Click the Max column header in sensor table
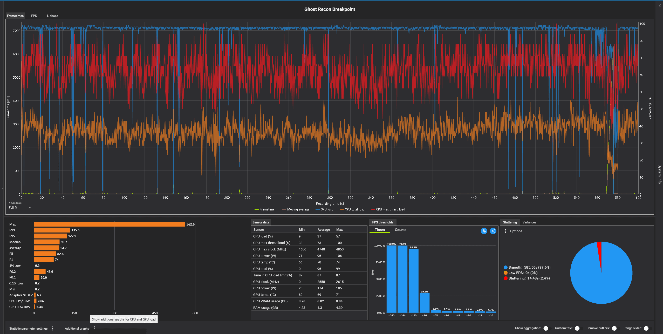 339,230
